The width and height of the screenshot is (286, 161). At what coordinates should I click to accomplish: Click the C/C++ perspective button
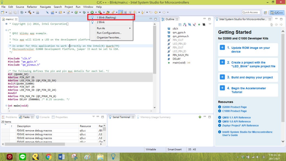tap(277, 13)
